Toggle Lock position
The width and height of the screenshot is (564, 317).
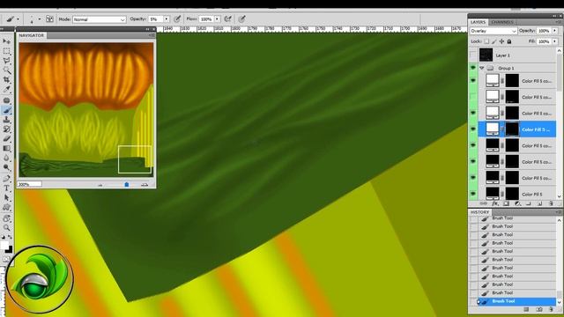pos(501,41)
